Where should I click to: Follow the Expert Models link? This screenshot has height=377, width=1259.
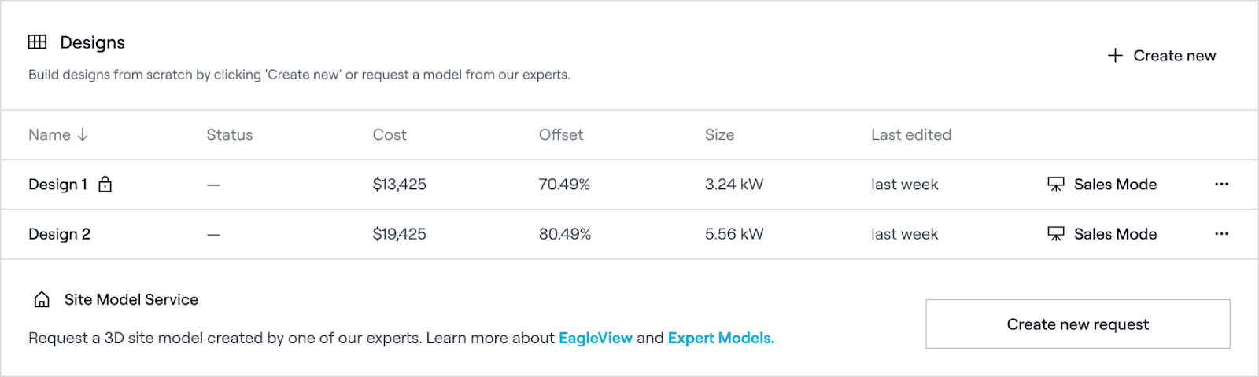(x=721, y=338)
